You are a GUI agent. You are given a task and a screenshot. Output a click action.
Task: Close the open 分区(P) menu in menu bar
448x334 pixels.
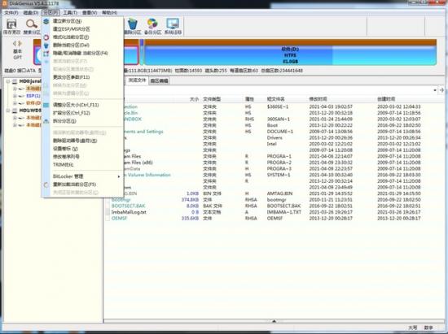pos(51,12)
